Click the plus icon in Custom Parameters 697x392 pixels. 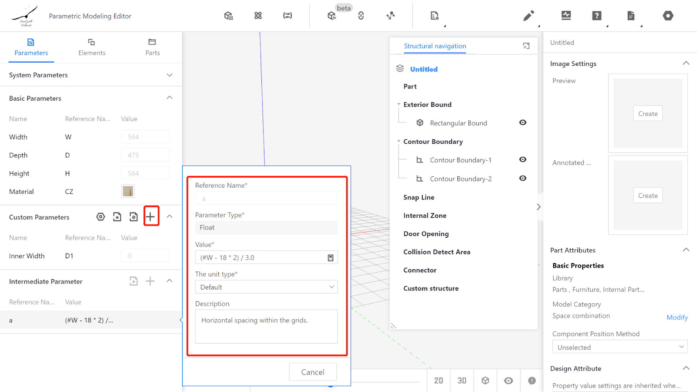(151, 216)
